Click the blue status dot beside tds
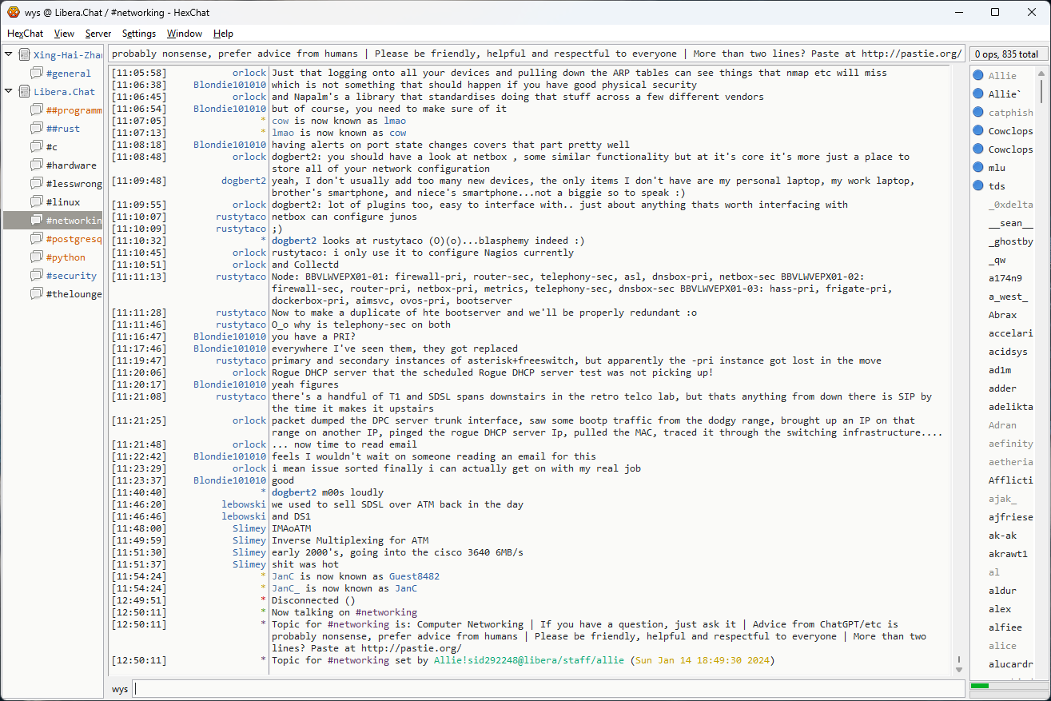Screen dimensions: 1051x701 click(x=977, y=186)
